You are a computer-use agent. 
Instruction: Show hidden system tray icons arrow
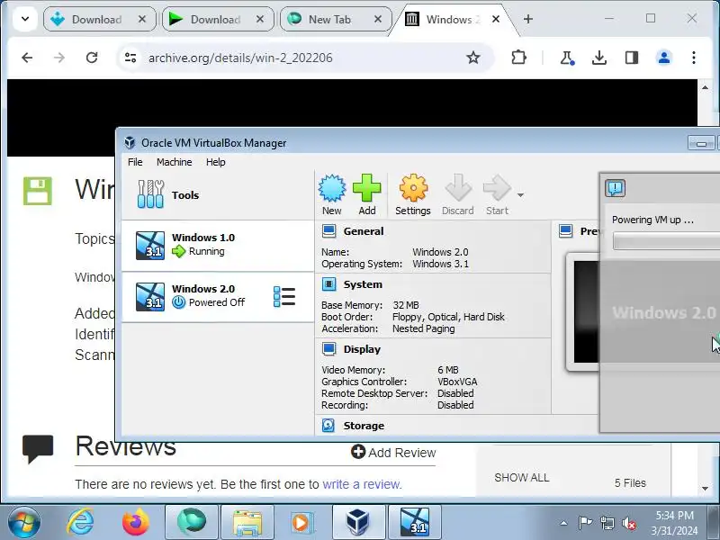point(564,523)
